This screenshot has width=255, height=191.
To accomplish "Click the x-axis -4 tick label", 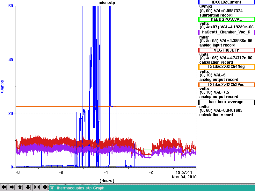I will (x=106, y=172).
